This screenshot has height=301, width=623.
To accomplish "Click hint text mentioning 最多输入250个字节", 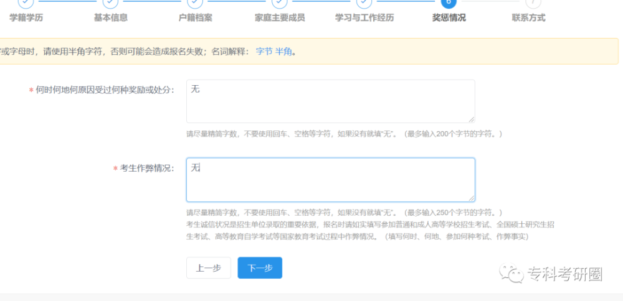I will click(x=345, y=213).
